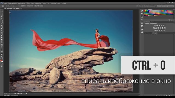Open the Paths panel options menu

tap(174, 33)
